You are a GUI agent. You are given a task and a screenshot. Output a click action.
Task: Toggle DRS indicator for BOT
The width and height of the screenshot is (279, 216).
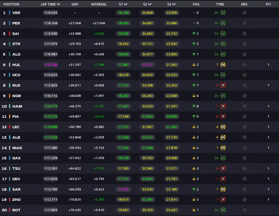coord(244,210)
